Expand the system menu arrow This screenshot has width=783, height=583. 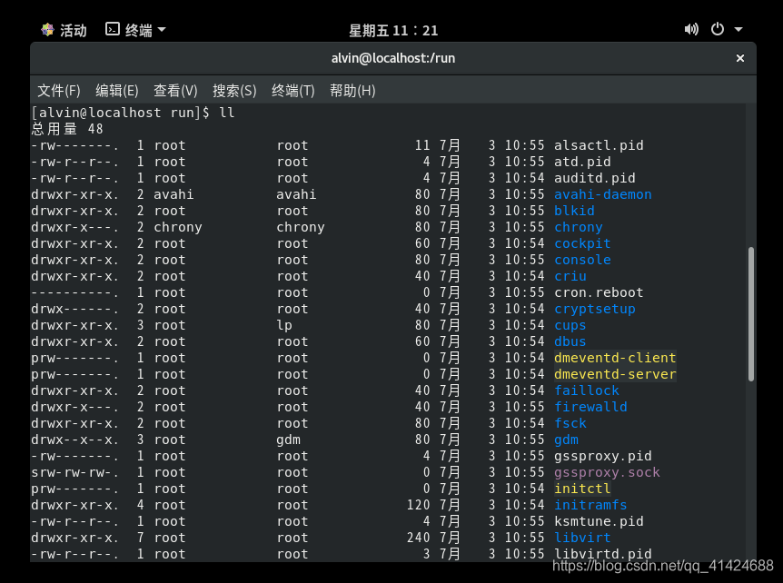[x=738, y=30]
